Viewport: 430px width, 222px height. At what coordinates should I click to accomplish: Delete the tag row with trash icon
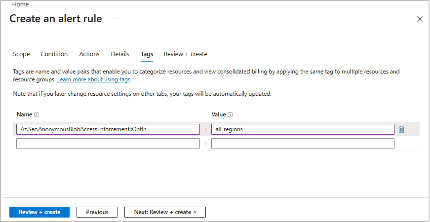401,129
